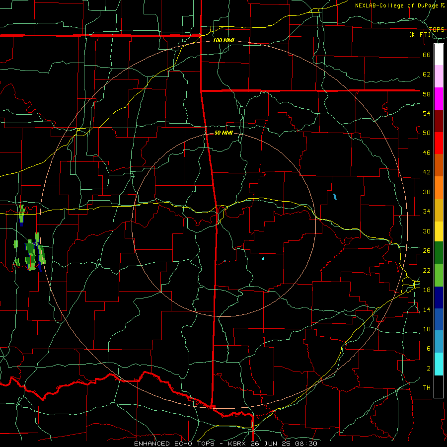447x447 pixels.
Task: Pick the light green legend swatch
Action: click(x=439, y=275)
